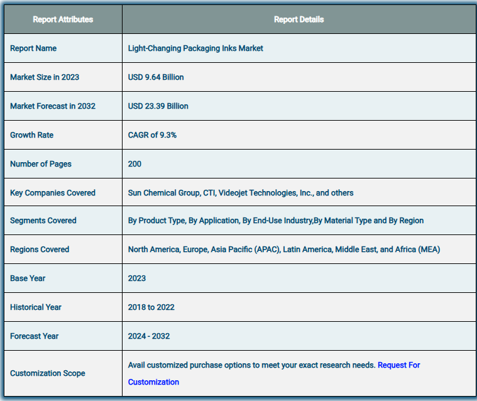
Task: Click the Key Companies Covered label
Action: click(x=53, y=193)
